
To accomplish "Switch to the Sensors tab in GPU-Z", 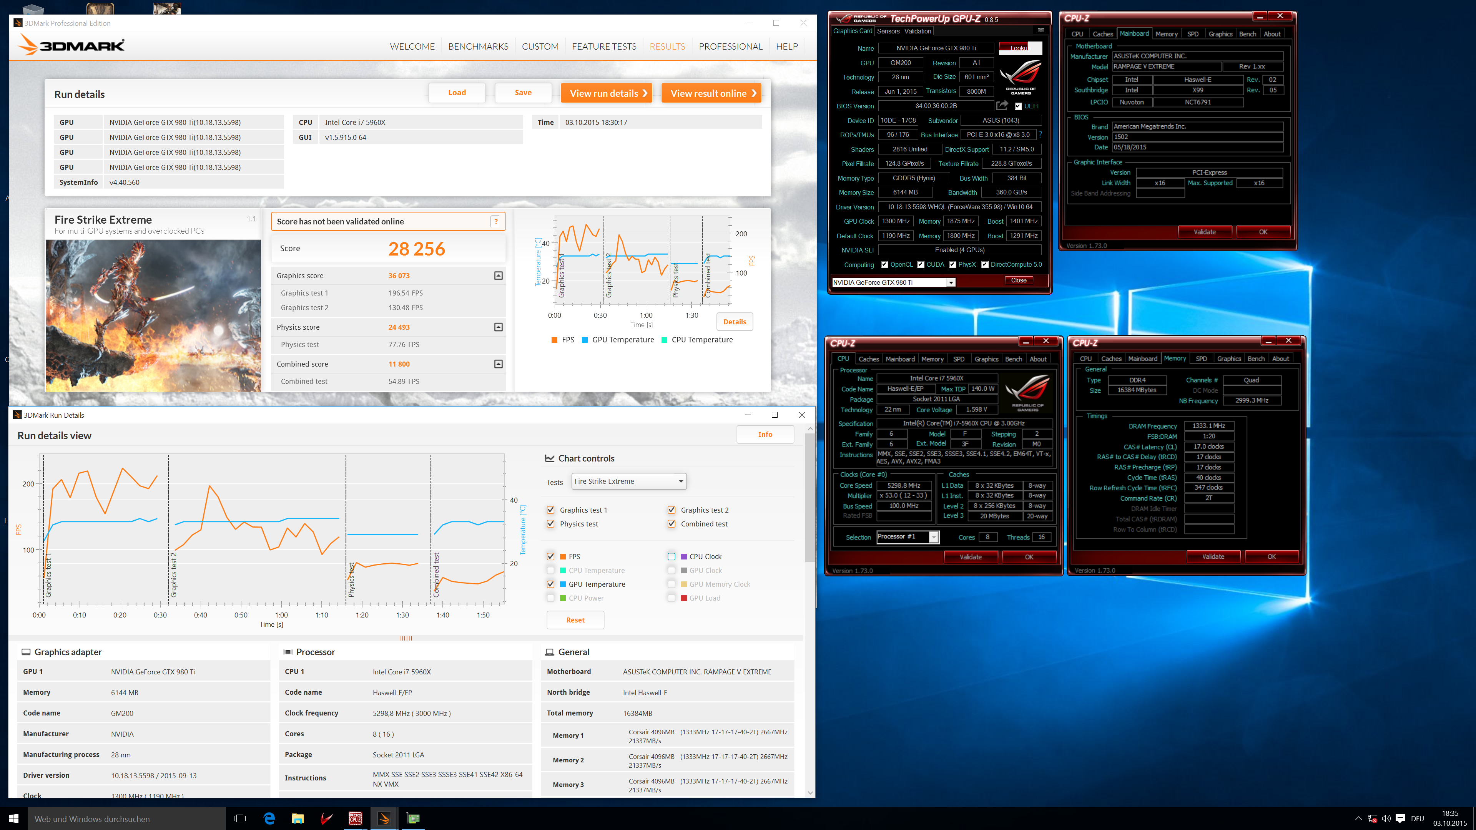I will [888, 32].
